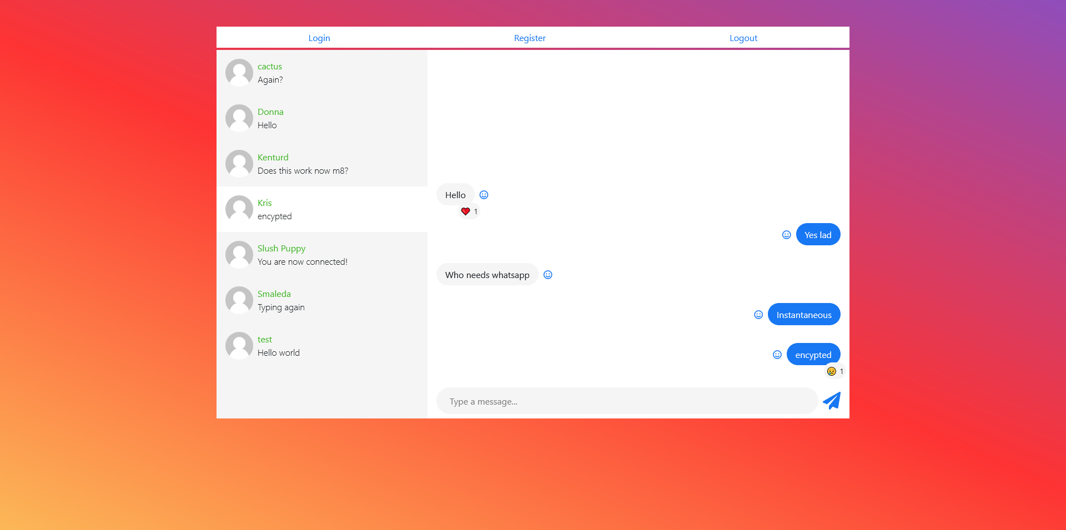Click the sad face reaction under encypted

[831, 371]
